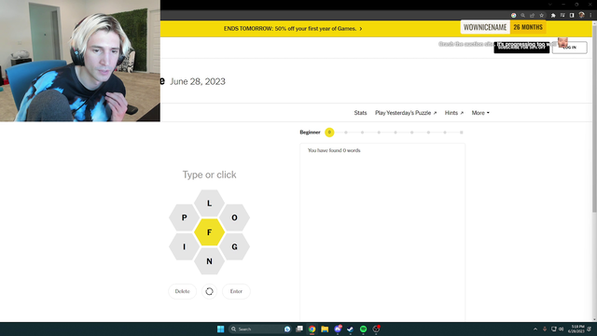Open the notifications tray icon

click(590, 329)
